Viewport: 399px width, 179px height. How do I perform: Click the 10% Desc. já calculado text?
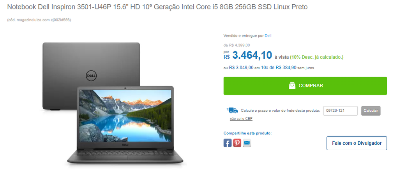click(x=316, y=58)
